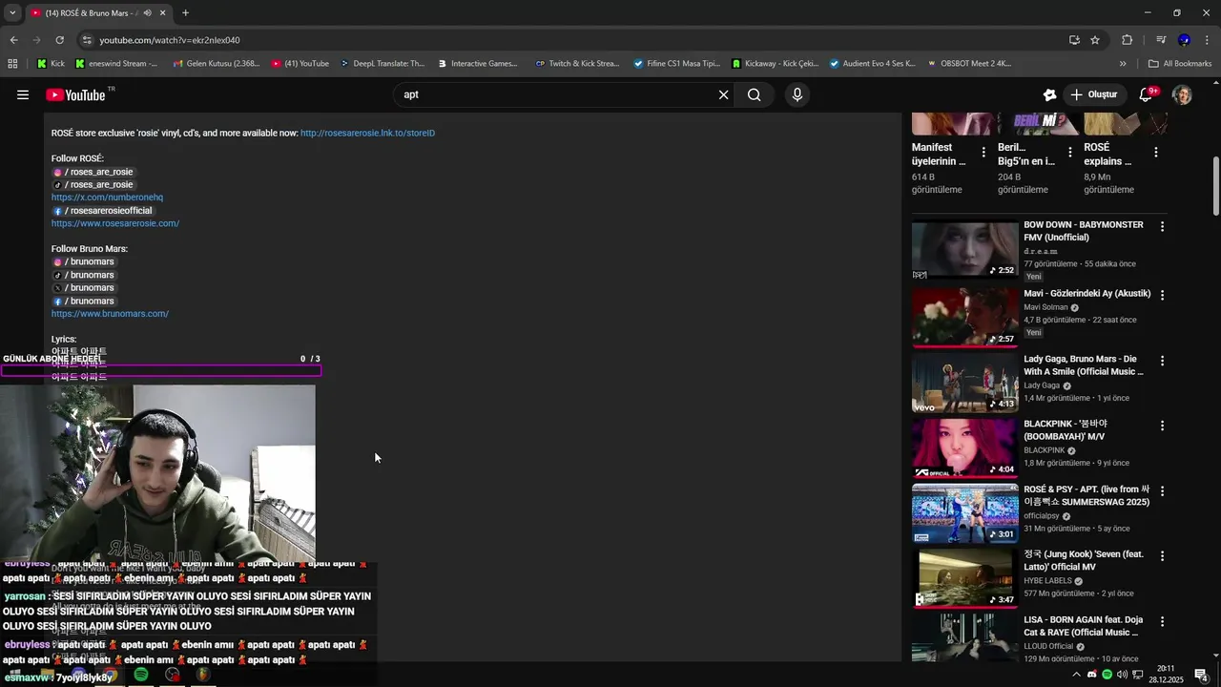Open the Gelen Kutusu bookmark

216,64
